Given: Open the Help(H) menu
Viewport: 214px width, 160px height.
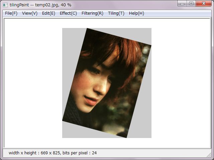Looking at the screenshot, I should 136,13.
